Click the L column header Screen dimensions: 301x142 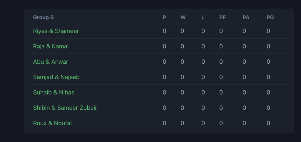(203, 17)
